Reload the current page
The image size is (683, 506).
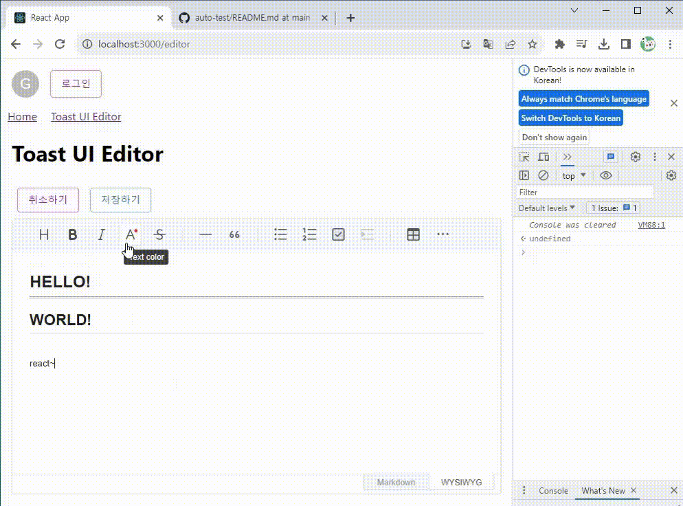60,44
